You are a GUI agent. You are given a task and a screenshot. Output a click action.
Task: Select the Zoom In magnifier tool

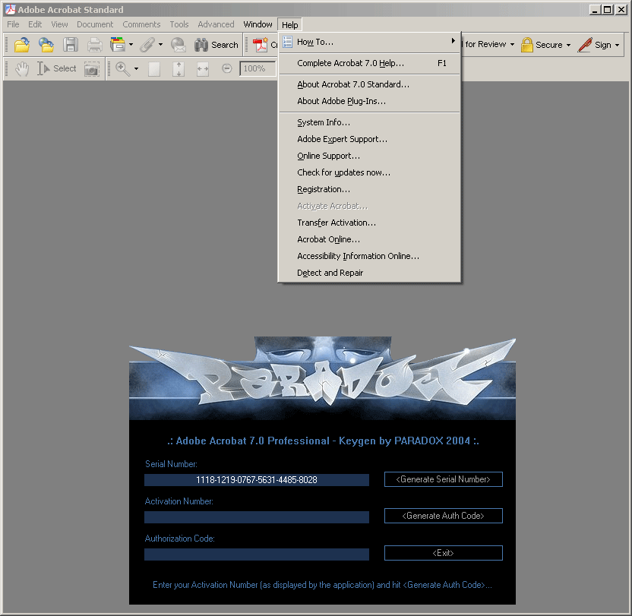tap(122, 69)
